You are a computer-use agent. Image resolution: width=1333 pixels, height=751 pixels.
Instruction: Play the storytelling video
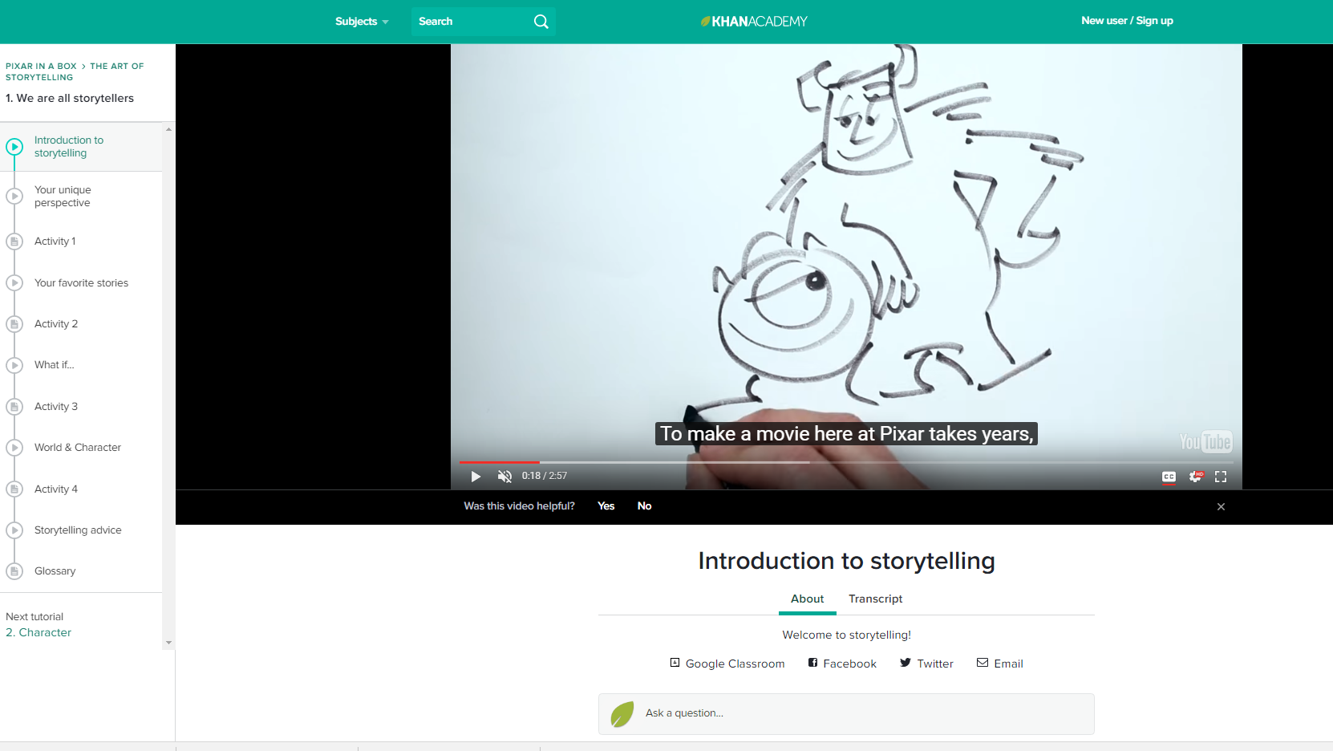coord(476,477)
